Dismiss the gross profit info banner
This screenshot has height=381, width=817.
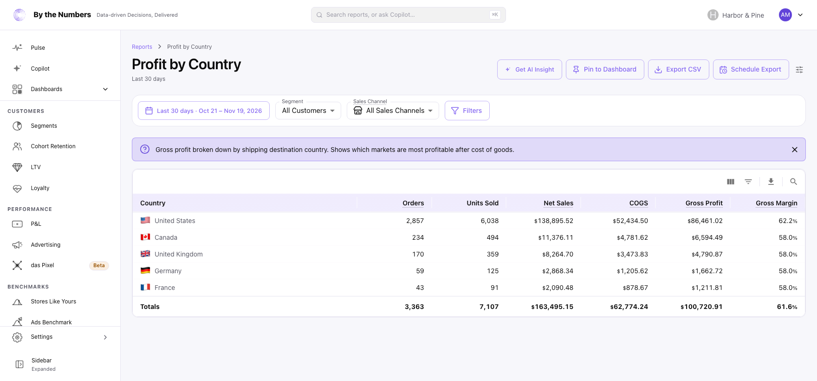pos(795,150)
